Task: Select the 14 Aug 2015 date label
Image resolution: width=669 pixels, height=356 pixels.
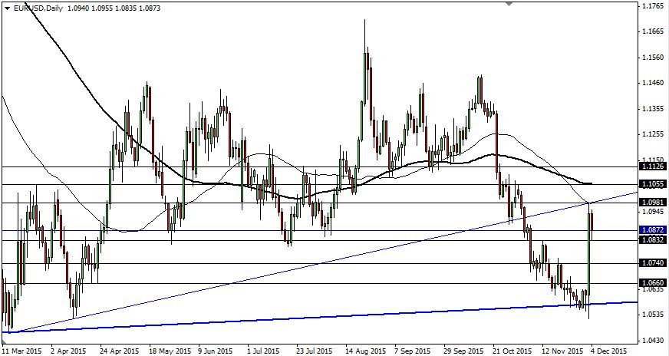Action: click(366, 350)
